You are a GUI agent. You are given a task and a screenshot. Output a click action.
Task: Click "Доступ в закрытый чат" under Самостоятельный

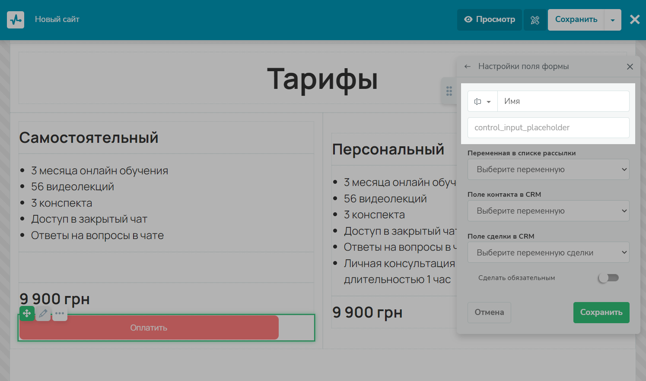[89, 219]
